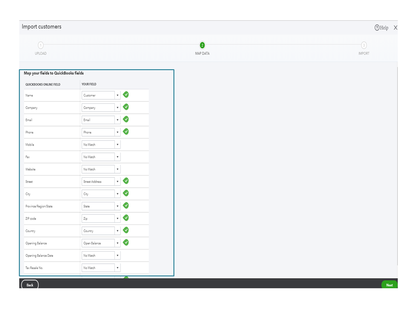Click green checkmark for Street row

(x=126, y=181)
